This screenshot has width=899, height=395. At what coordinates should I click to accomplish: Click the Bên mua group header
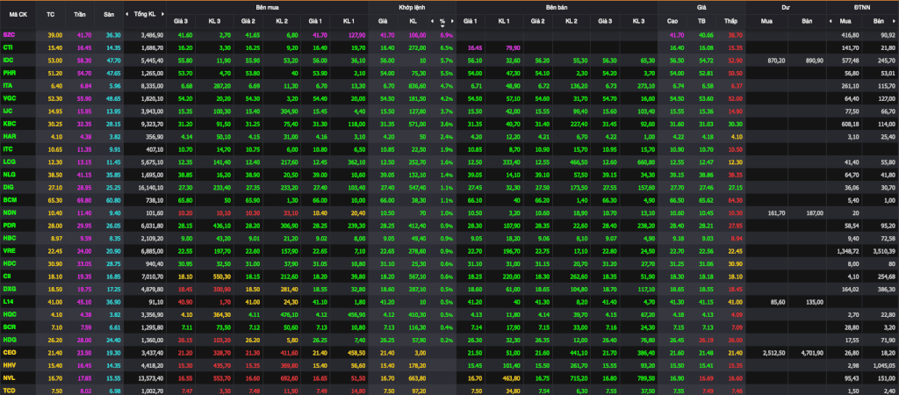267,7
